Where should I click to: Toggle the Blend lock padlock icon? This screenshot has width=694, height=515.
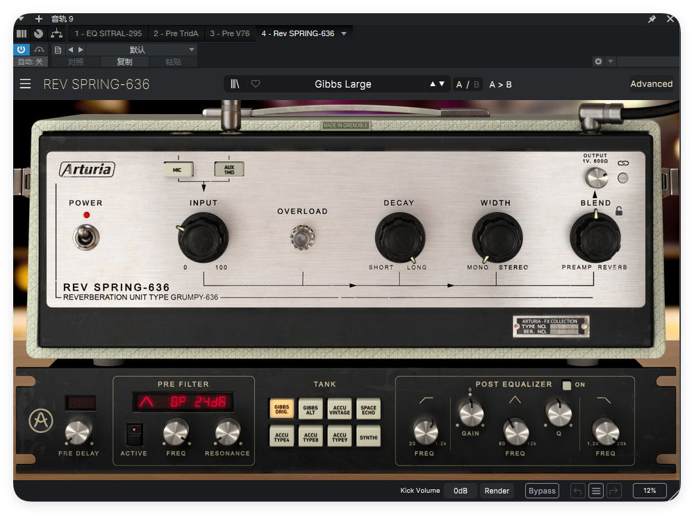[x=619, y=211]
